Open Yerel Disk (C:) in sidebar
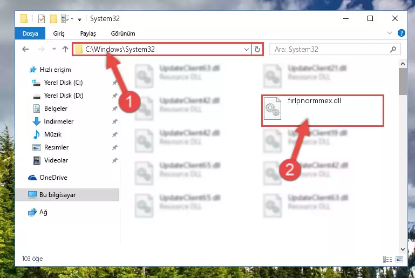415x278 pixels. click(63, 83)
